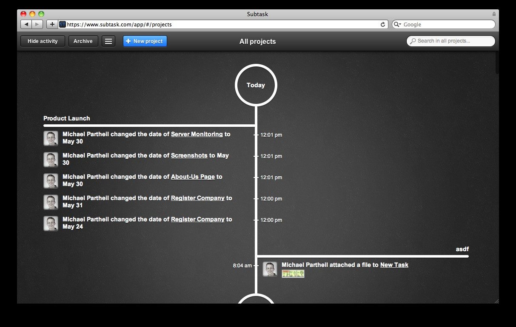Click the add bookmark plus icon
Image resolution: width=516 pixels, height=327 pixels.
point(52,24)
